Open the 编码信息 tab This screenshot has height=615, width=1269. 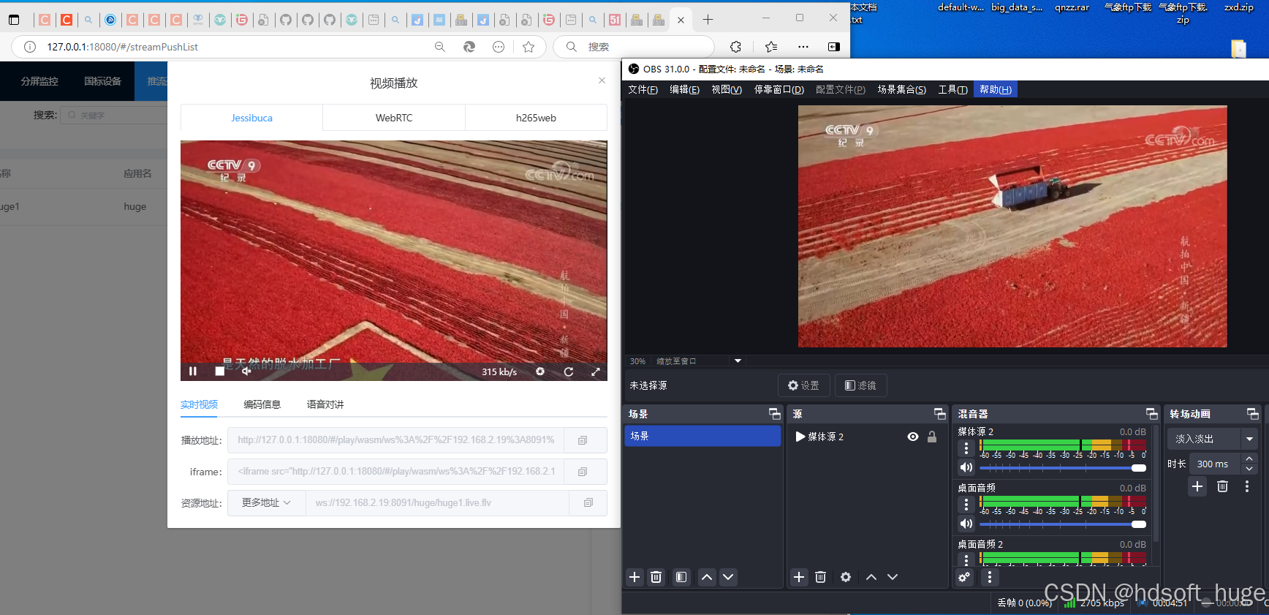tap(262, 404)
